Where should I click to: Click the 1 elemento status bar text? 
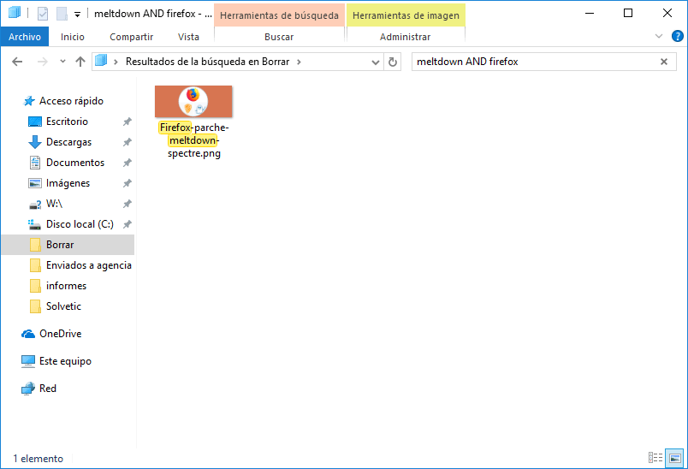coord(39,459)
